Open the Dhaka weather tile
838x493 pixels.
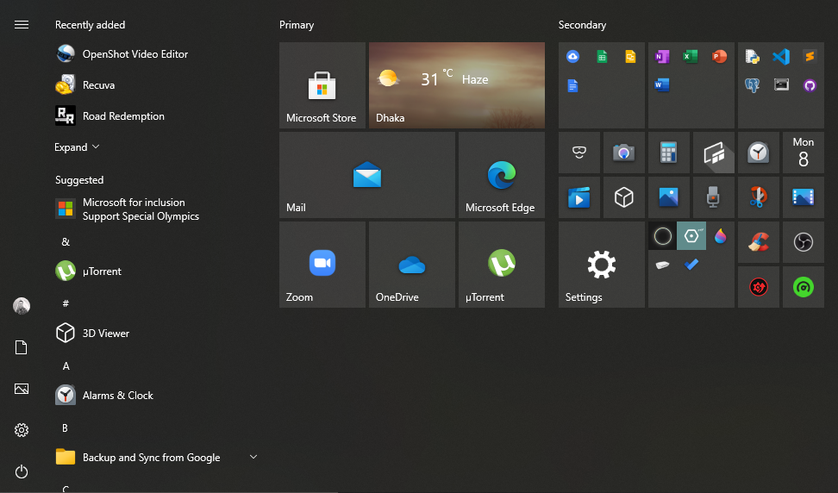click(456, 85)
